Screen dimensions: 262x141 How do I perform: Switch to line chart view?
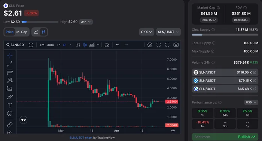click(36, 32)
